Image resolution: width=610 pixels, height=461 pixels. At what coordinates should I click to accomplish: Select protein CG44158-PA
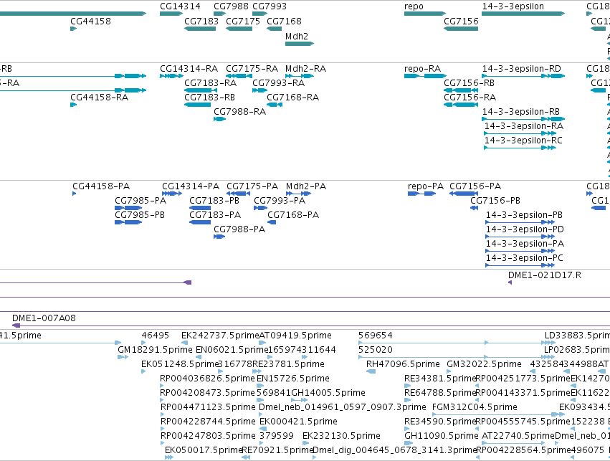(x=75, y=194)
